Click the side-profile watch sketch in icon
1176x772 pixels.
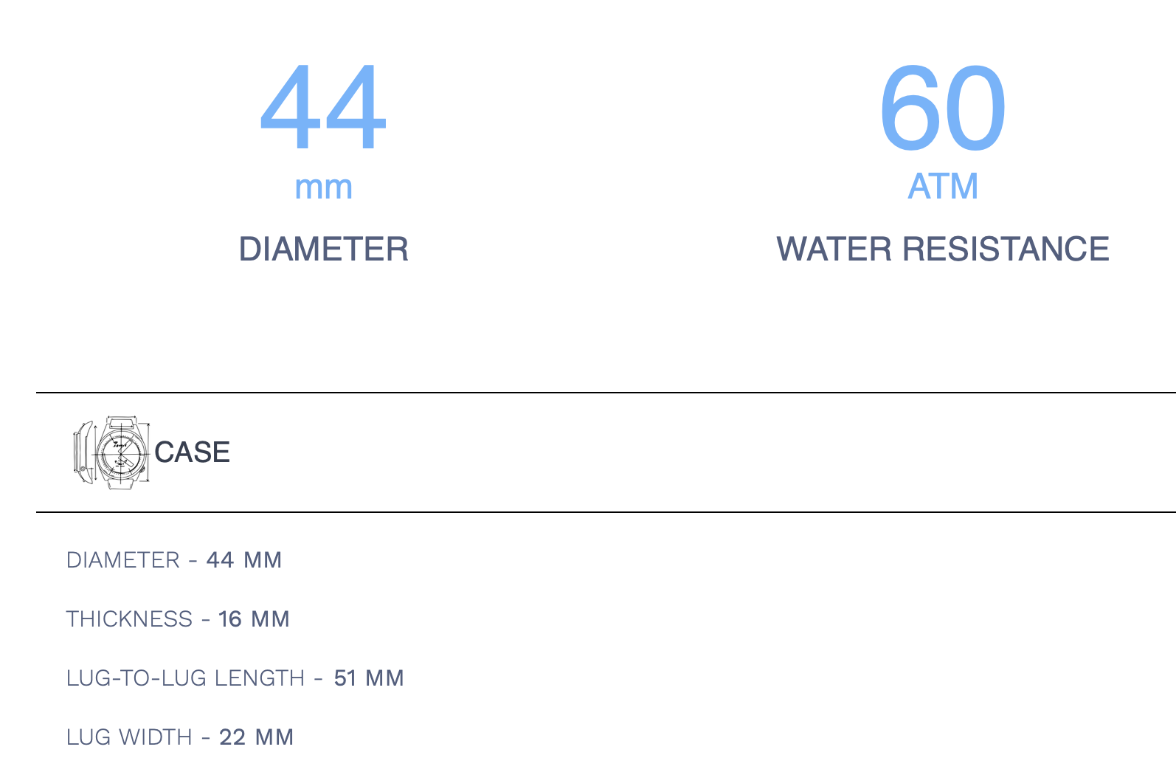pos(83,453)
